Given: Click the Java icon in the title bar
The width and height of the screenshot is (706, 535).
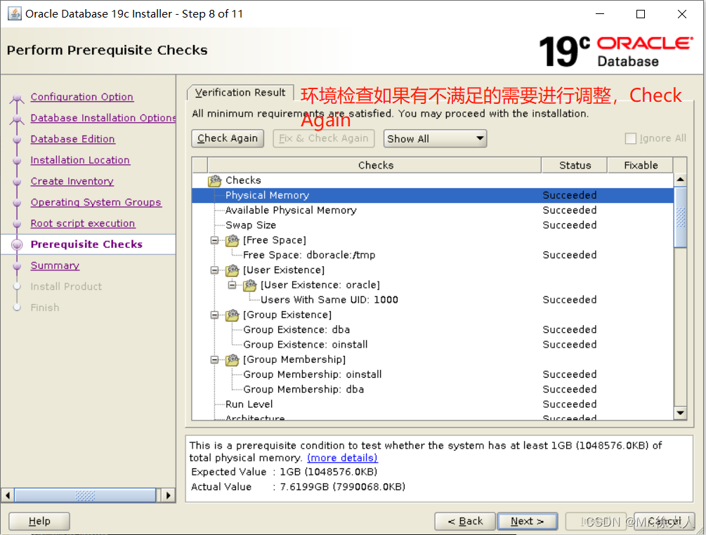Looking at the screenshot, I should coord(15,13).
